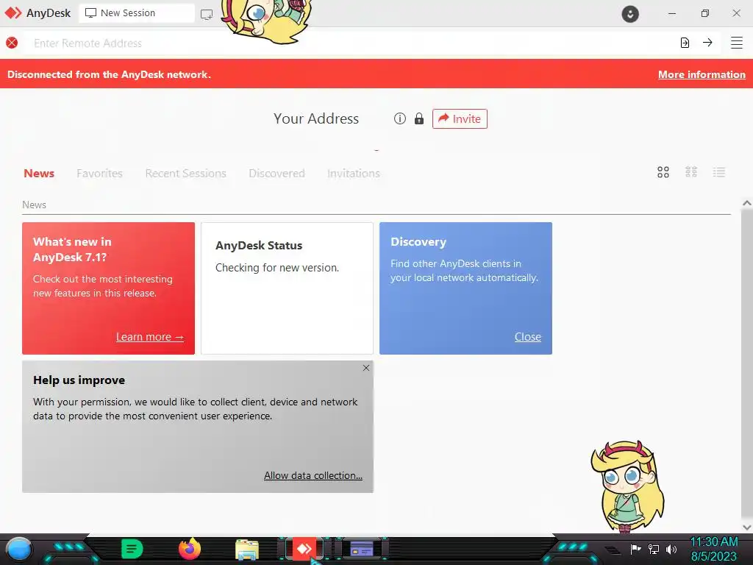753x565 pixels.
Task: Click the AnyDesk Status card
Action: click(287, 288)
